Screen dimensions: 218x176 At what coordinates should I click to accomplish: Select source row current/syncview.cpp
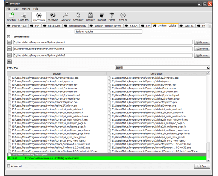point(45,78)
